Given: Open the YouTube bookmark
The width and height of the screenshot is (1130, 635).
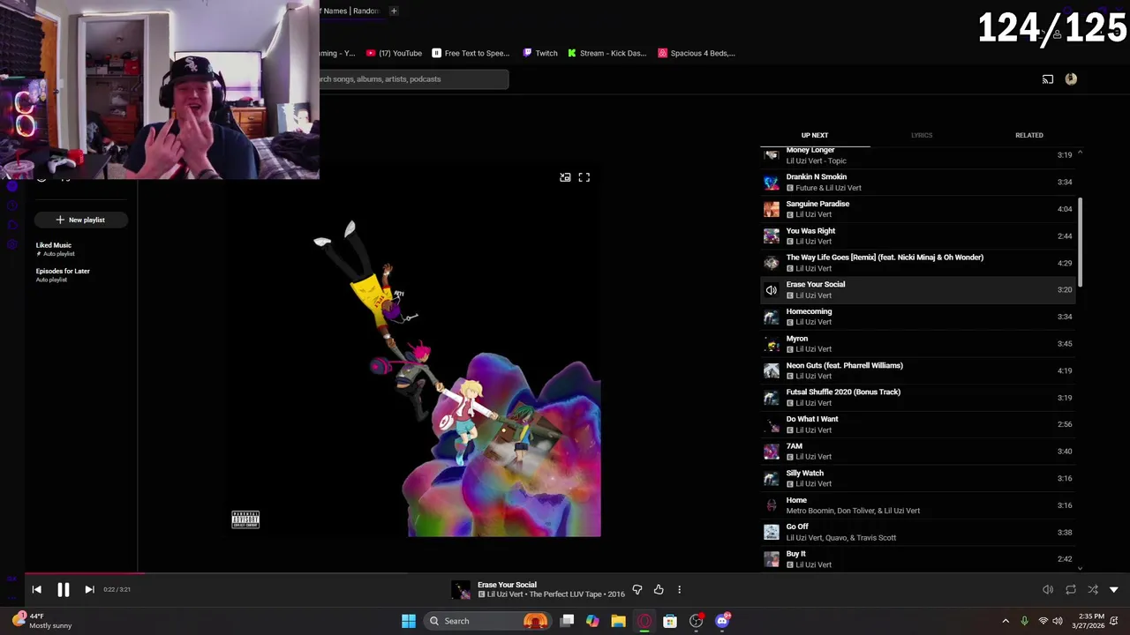Looking at the screenshot, I should point(394,53).
